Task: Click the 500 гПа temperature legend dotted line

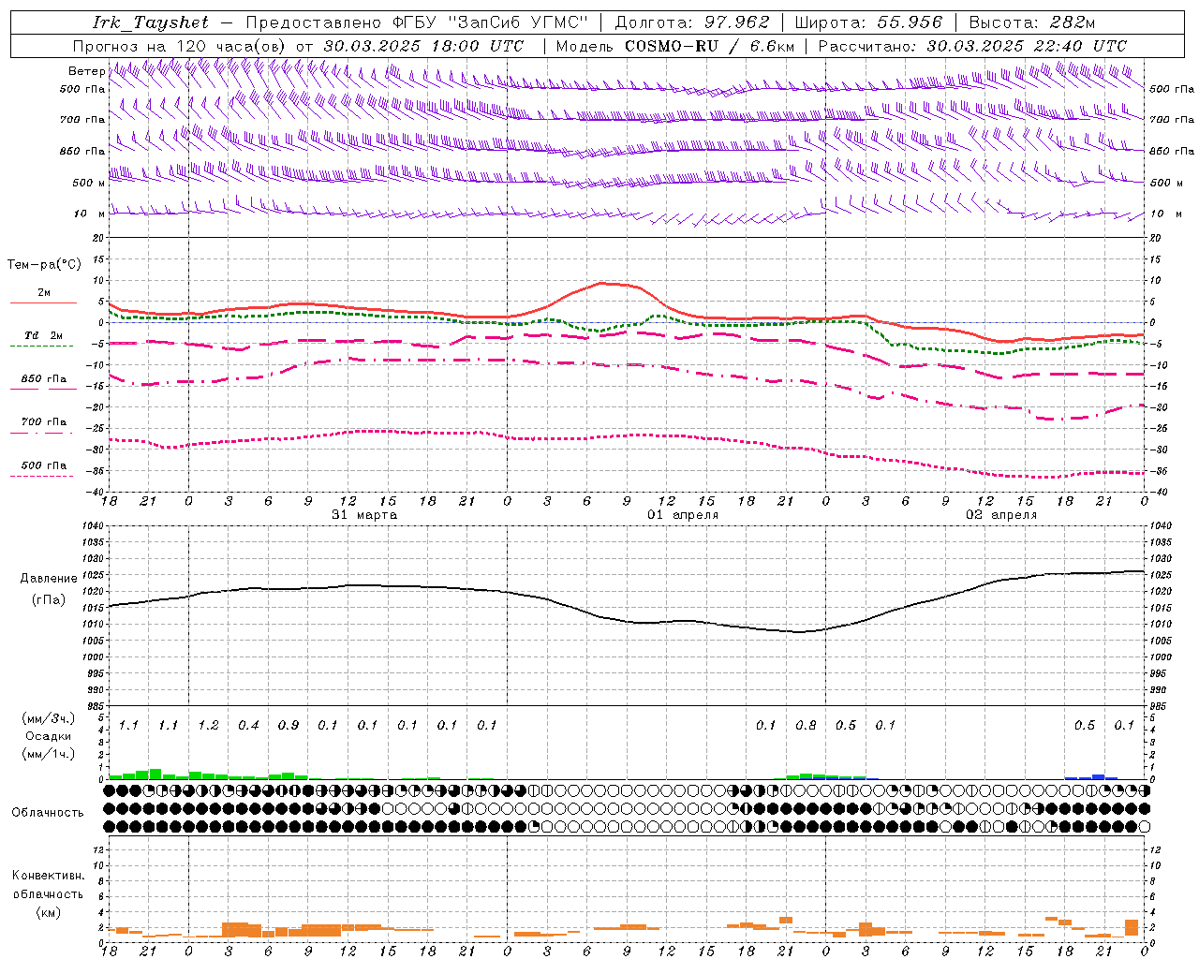Action: pyautogui.click(x=41, y=477)
